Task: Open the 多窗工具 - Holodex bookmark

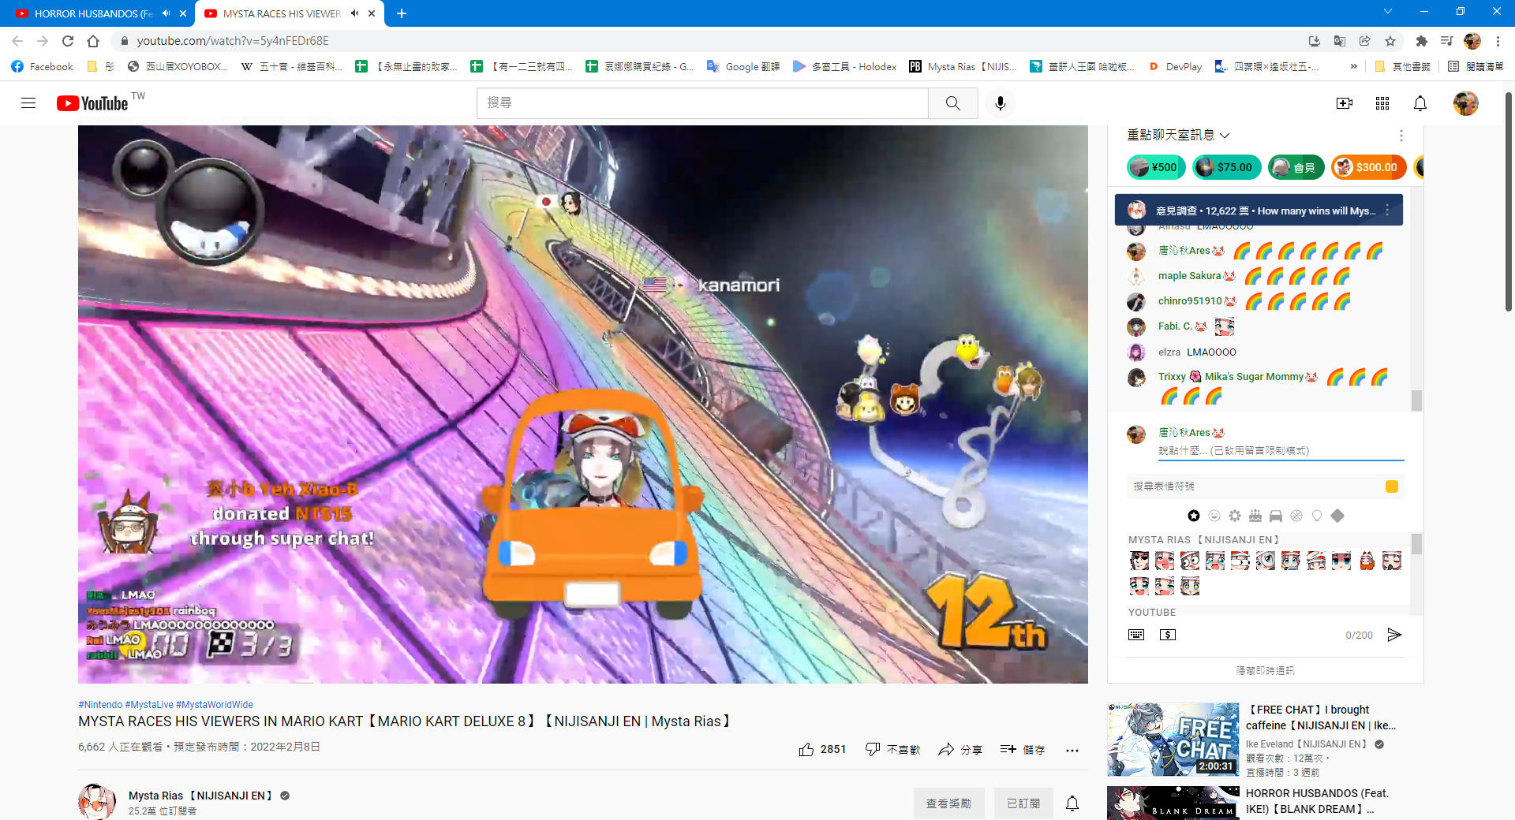Action: 844,67
